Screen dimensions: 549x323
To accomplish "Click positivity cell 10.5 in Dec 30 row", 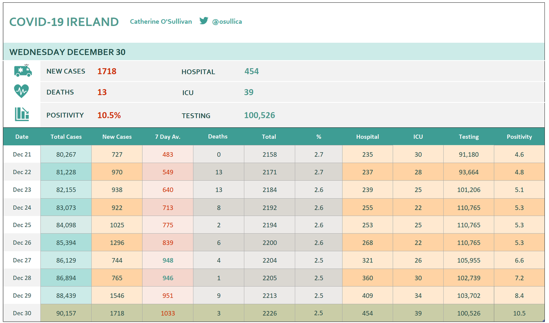I will pos(519,313).
